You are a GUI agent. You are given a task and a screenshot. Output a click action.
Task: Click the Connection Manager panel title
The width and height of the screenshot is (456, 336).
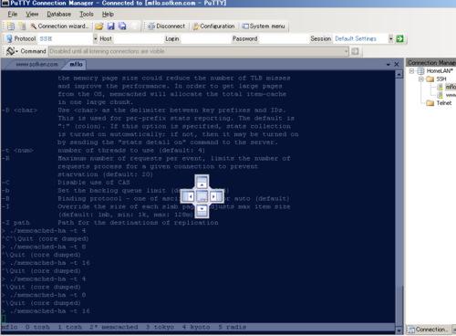pos(431,63)
